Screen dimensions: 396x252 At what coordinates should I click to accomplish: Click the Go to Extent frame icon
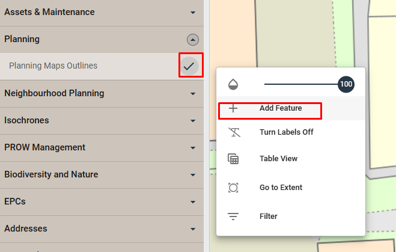pyautogui.click(x=233, y=188)
